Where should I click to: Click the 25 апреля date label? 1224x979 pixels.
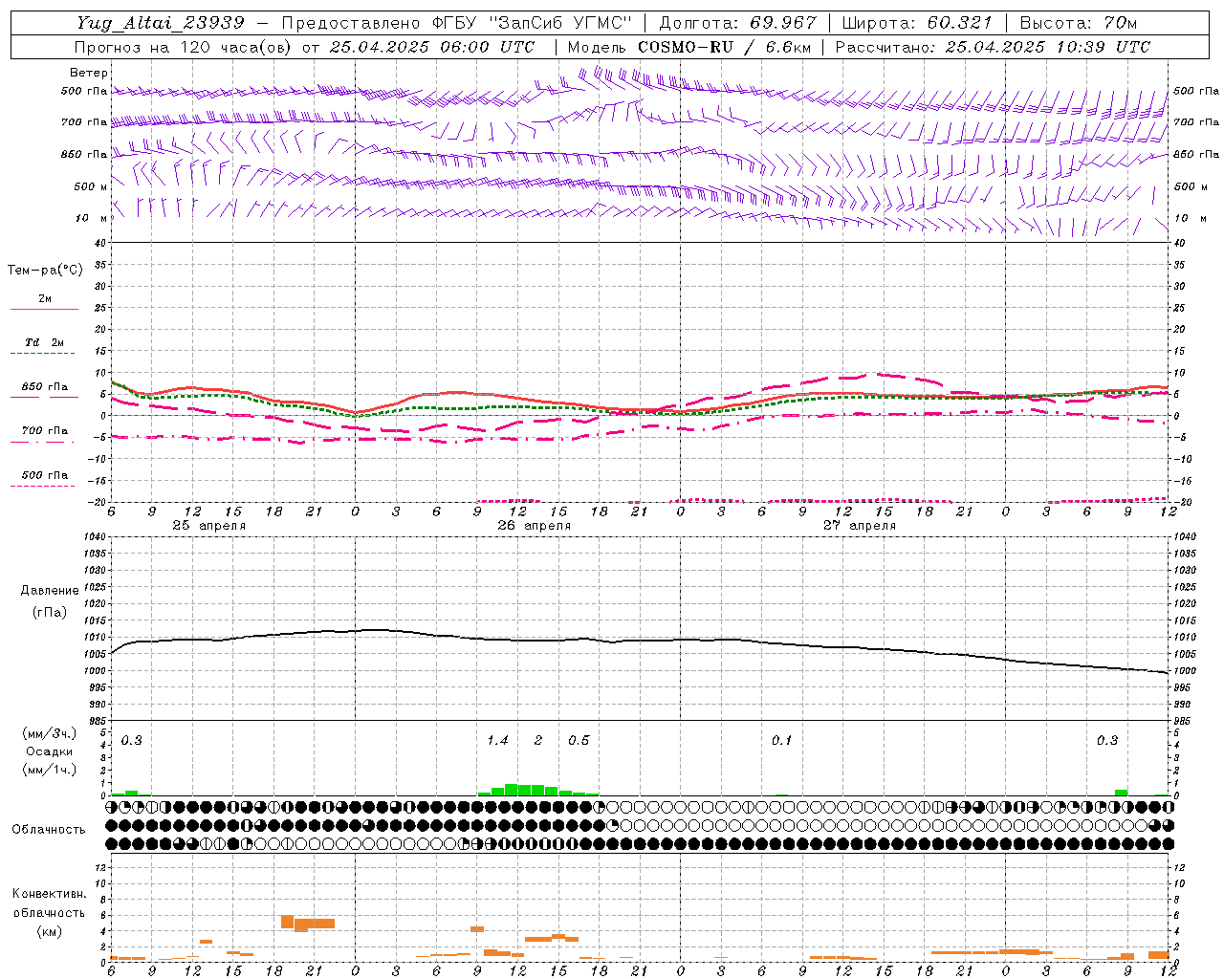(x=209, y=526)
